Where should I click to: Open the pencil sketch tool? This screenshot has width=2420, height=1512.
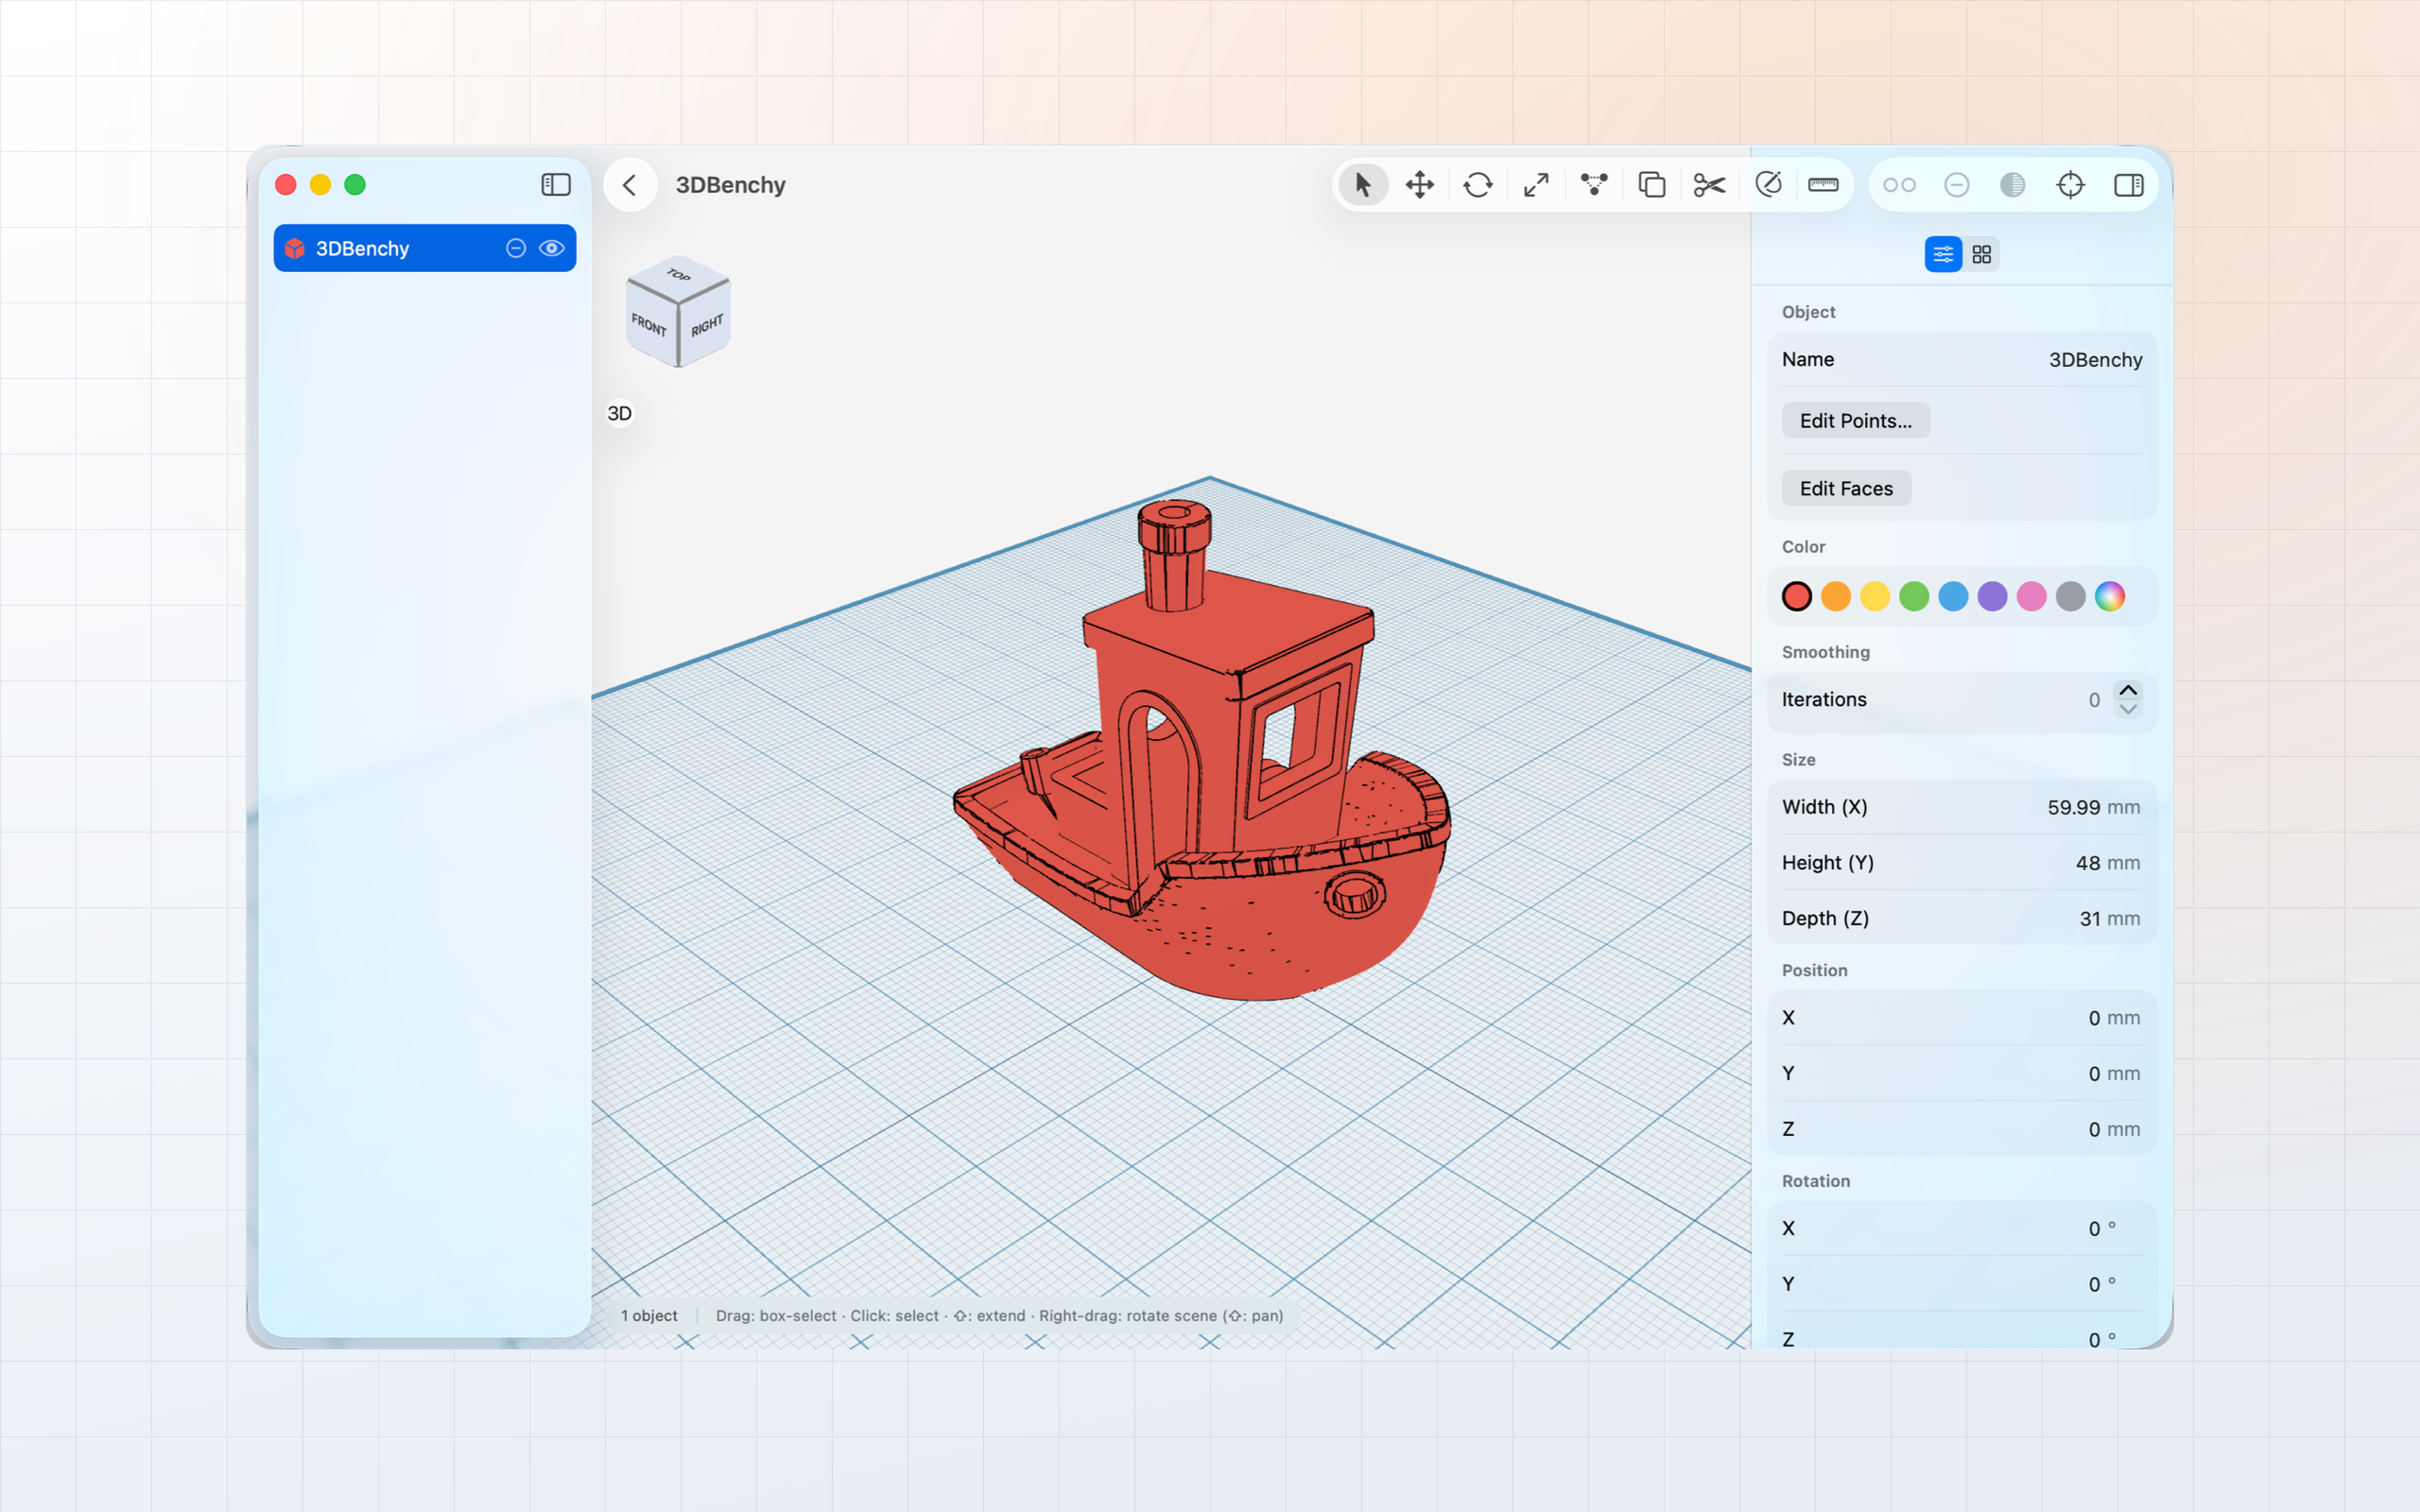[x=1768, y=185]
